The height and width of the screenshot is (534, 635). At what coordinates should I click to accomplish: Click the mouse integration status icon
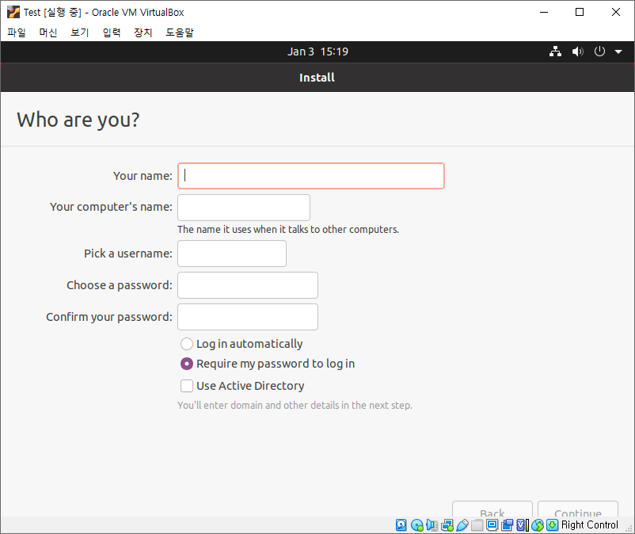click(x=538, y=525)
